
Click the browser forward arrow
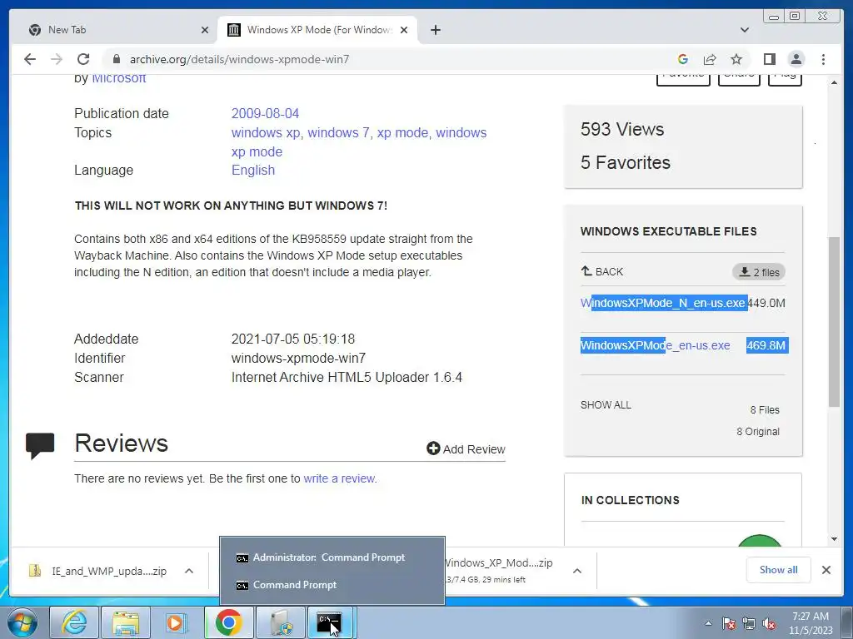(x=57, y=59)
